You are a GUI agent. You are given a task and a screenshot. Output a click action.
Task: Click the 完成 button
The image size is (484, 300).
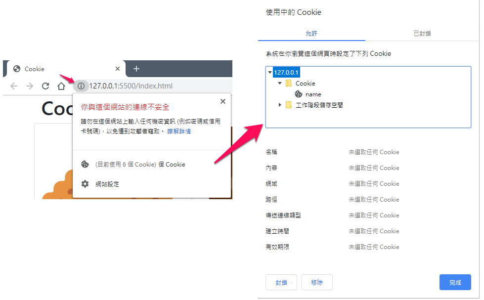coord(455,282)
